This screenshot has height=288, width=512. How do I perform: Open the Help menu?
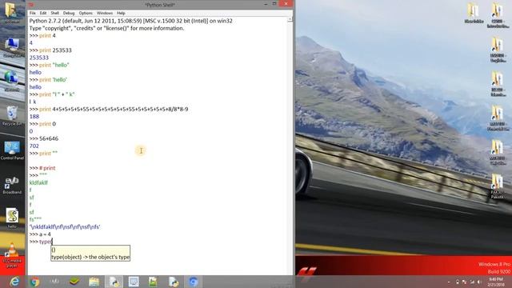tap(121, 13)
